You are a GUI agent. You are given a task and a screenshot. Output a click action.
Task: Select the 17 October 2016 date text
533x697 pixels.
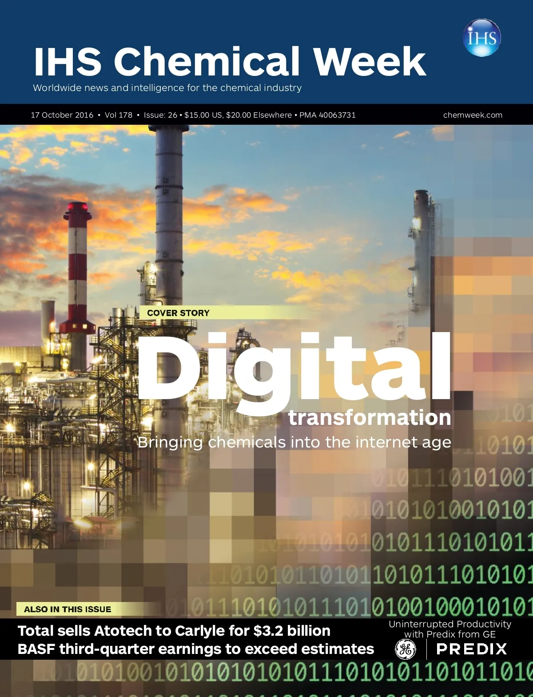[62, 115]
